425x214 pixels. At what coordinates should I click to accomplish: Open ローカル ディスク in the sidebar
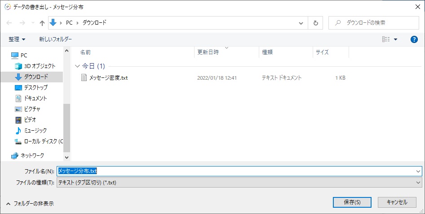point(44,141)
